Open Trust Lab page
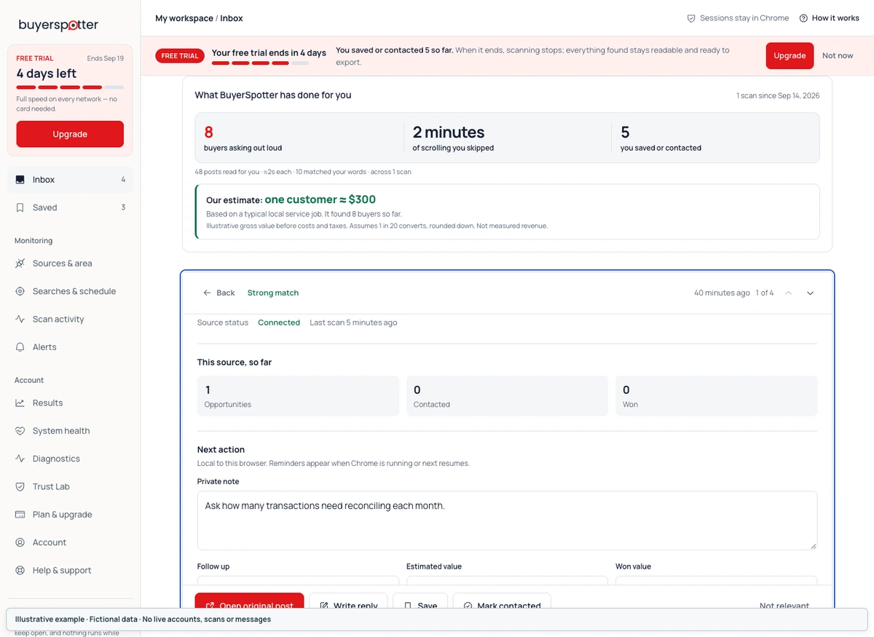Image resolution: width=874 pixels, height=637 pixels. (70, 486)
